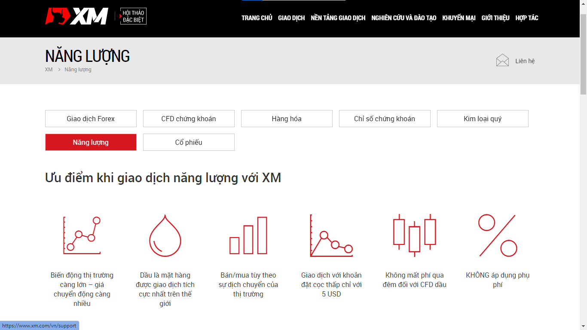Viewport: 587px width, 330px height.
Task: Click the Năng lượng breadcrumb text
Action: point(78,70)
